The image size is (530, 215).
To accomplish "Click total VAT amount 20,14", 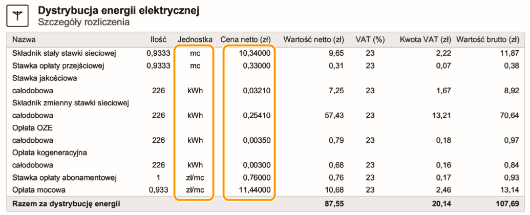I will [441, 204].
